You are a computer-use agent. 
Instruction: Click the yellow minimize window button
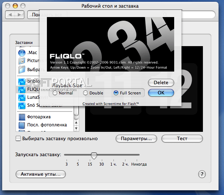coord(15,6)
